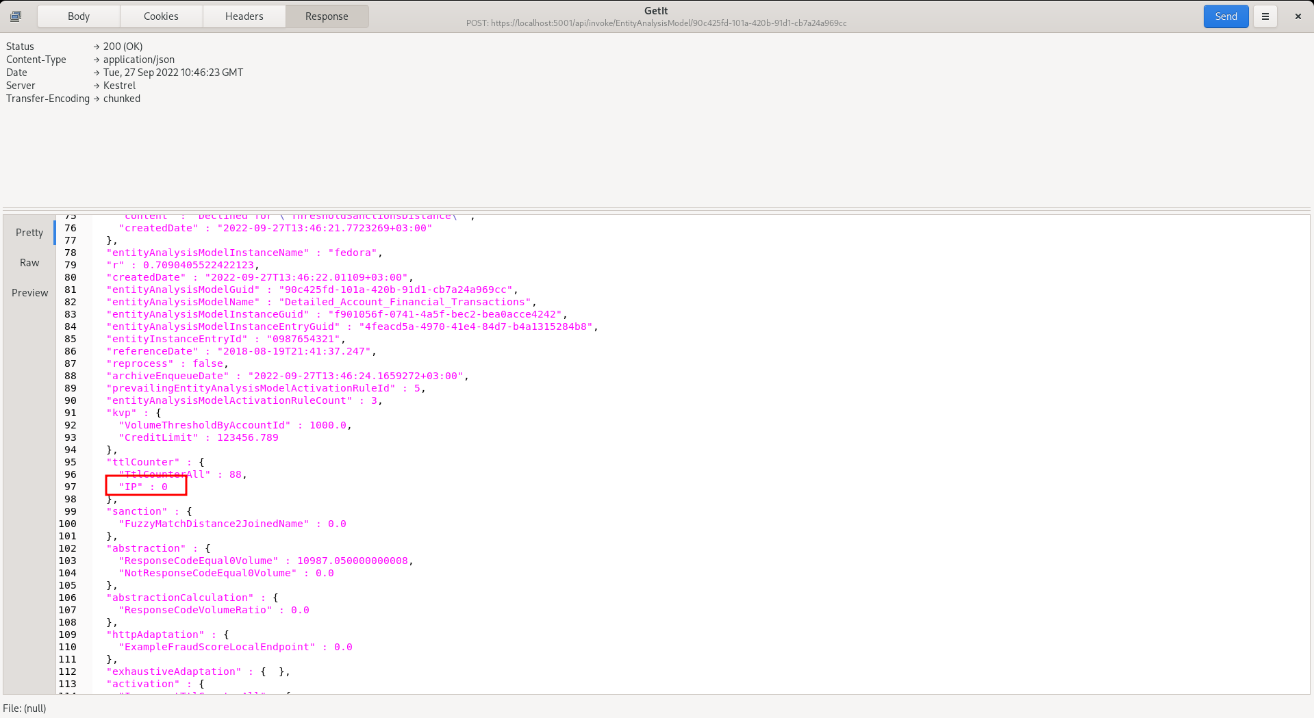
Task: Click the Send button
Action: [1226, 16]
